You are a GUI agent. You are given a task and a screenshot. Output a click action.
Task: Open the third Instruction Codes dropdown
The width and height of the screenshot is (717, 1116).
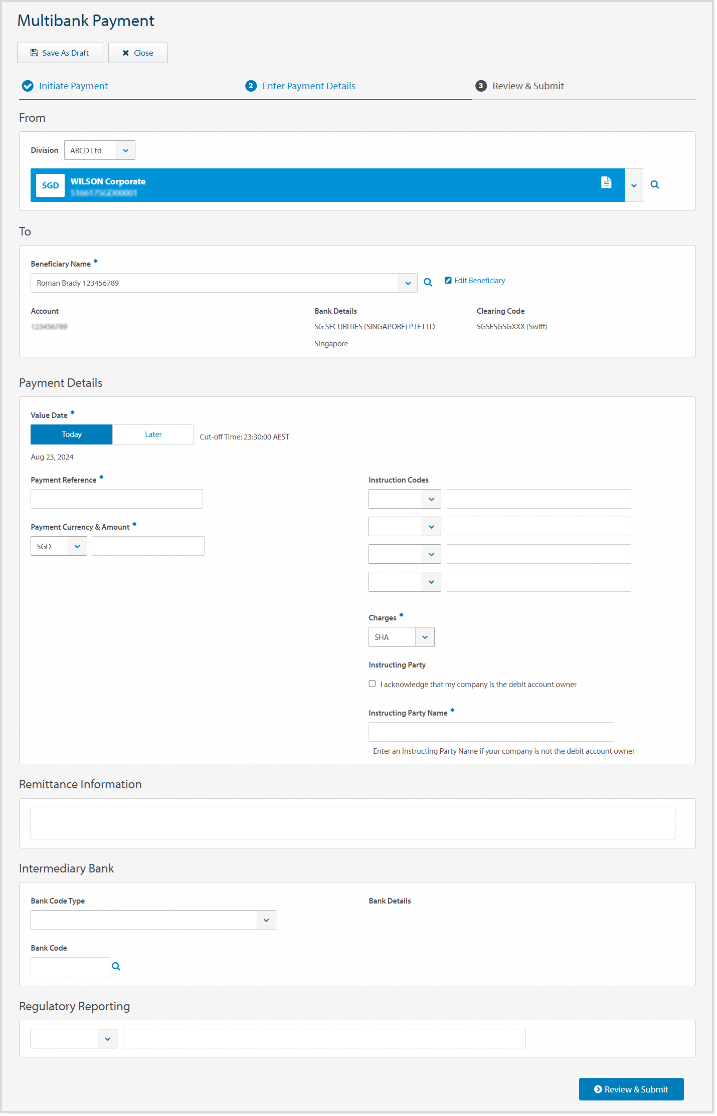click(405, 554)
